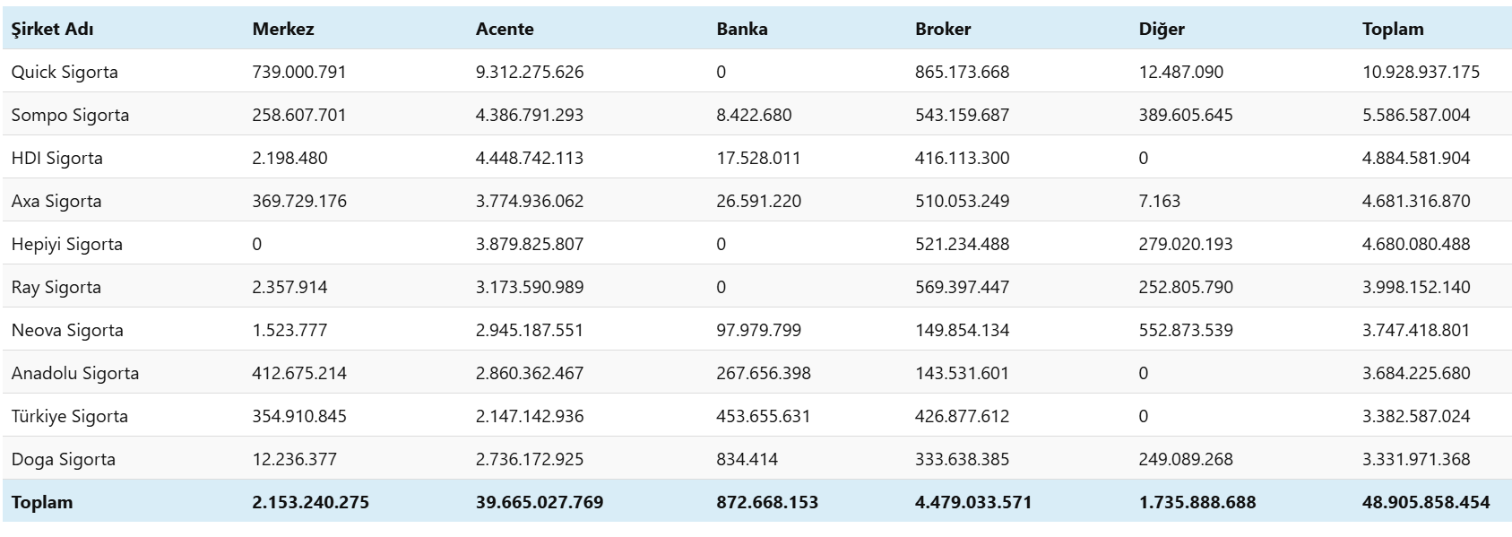The width and height of the screenshot is (1512, 537).
Task: Select the grand total 48.905.858.454
Action: pos(1426,502)
